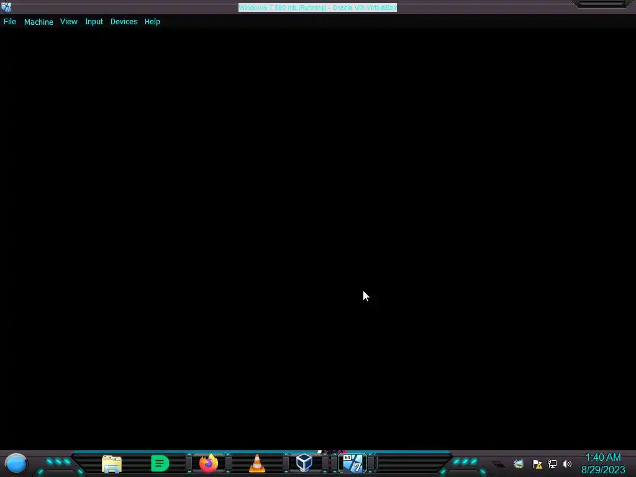Viewport: 636px width, 477px height.
Task: Open the Machine menu
Action: coord(39,22)
